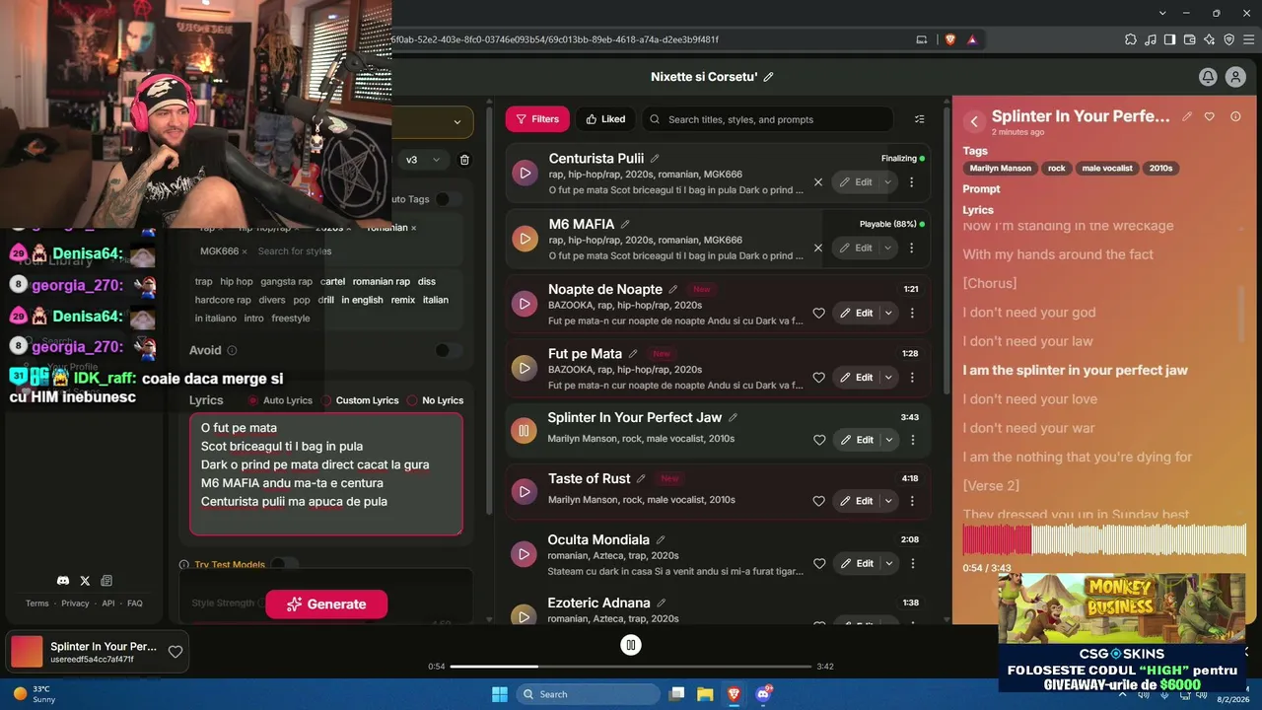Screen dimensions: 1262x710
Task: Open more options menu for Oculta Mondiala
Action: (912, 564)
